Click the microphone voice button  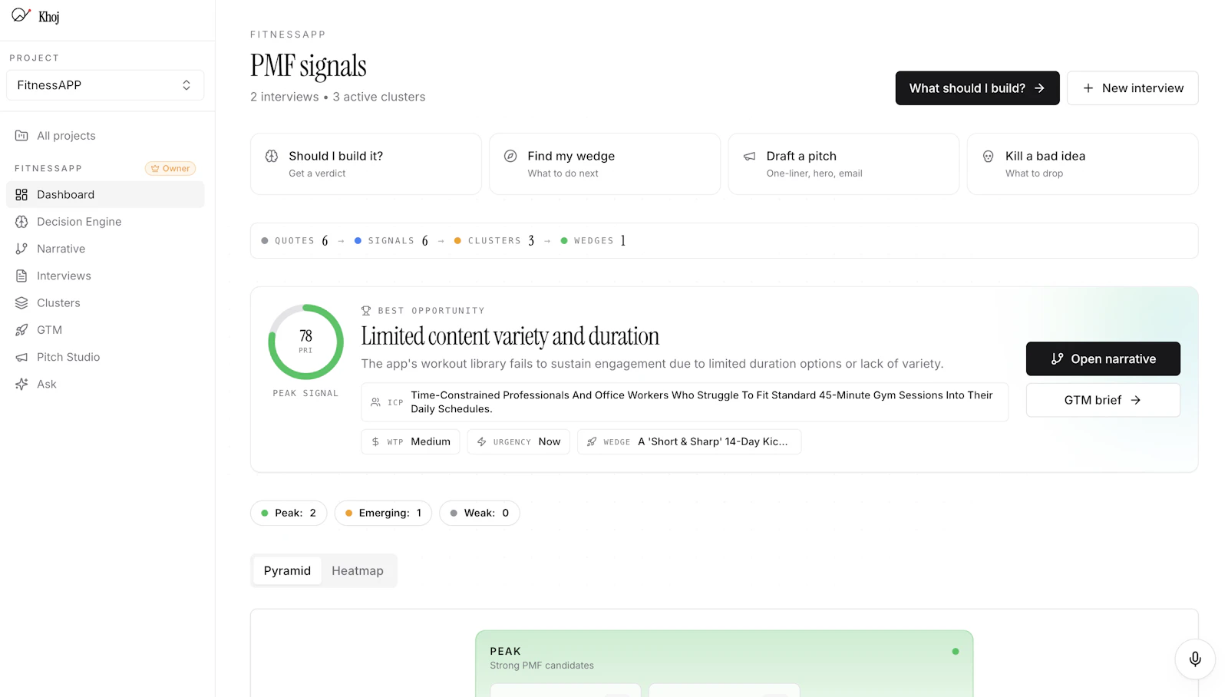tap(1195, 659)
